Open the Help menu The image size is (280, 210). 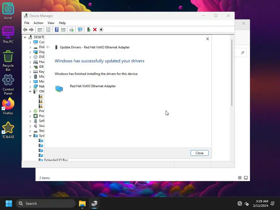[x=62, y=23]
